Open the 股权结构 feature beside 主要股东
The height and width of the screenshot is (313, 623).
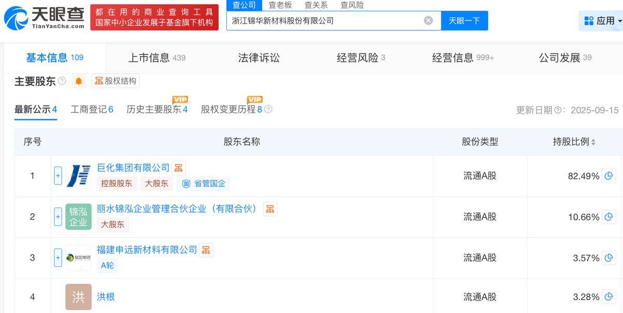(x=115, y=81)
